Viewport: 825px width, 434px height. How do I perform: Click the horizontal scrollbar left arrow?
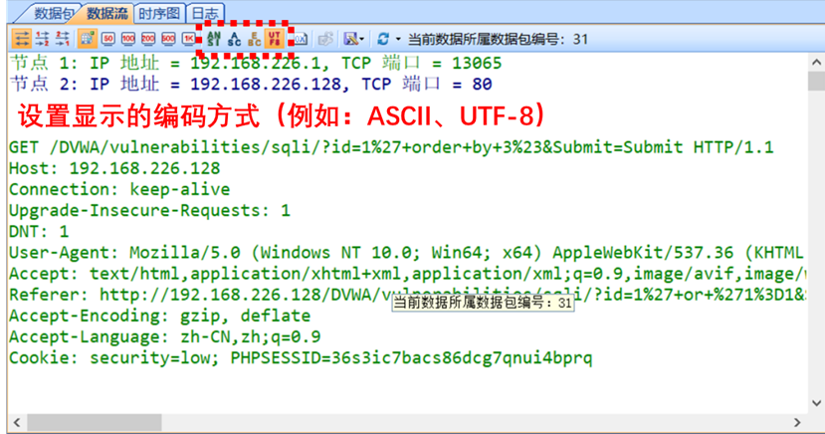pyautogui.click(x=17, y=422)
